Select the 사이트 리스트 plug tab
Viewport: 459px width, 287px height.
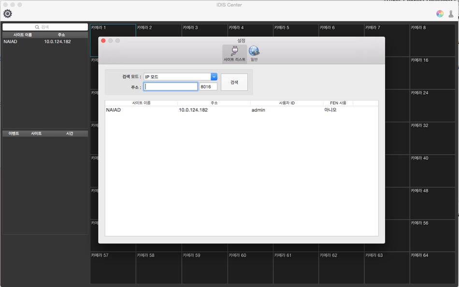tap(234, 54)
